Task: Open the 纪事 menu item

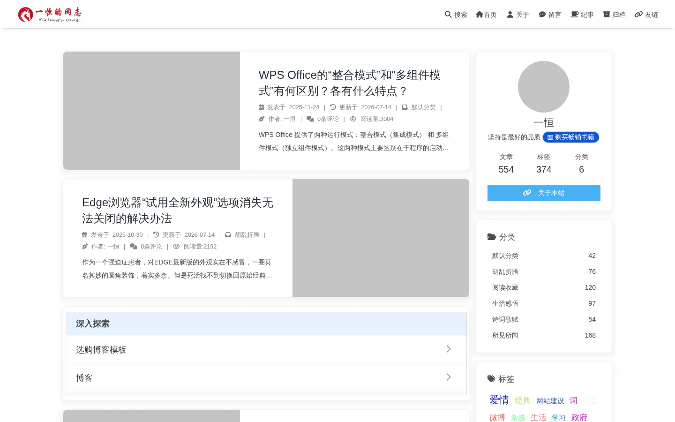Action: click(582, 15)
